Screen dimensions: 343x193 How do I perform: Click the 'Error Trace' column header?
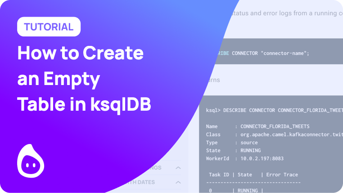[x=280, y=175]
